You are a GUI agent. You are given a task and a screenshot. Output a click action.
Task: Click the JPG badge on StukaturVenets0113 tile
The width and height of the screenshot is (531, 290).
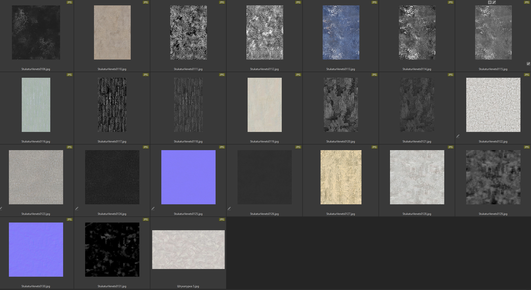coord(374,3)
